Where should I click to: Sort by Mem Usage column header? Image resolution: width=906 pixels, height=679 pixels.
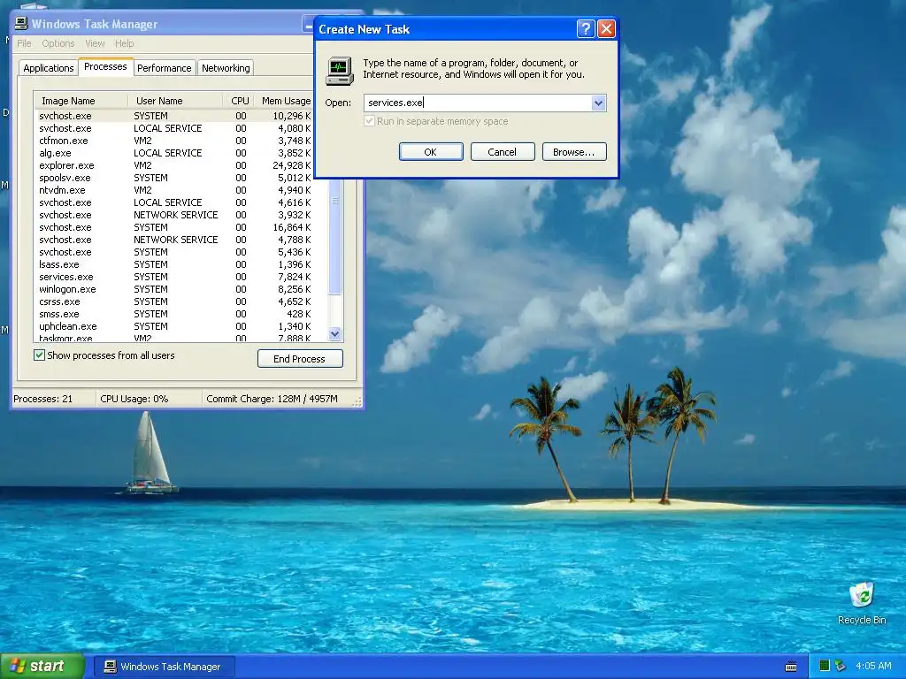coord(286,101)
